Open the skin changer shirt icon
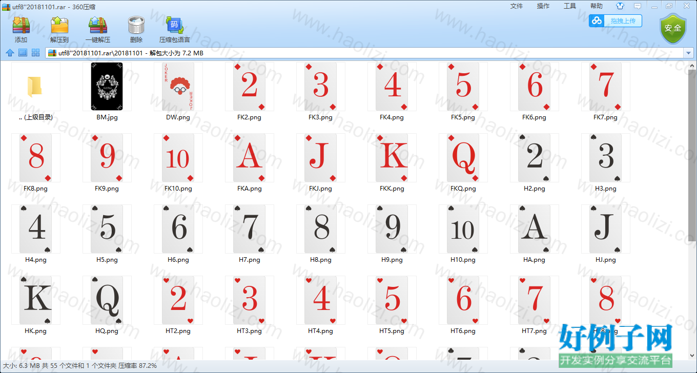Screen dimensions: 697x373 click(621, 6)
